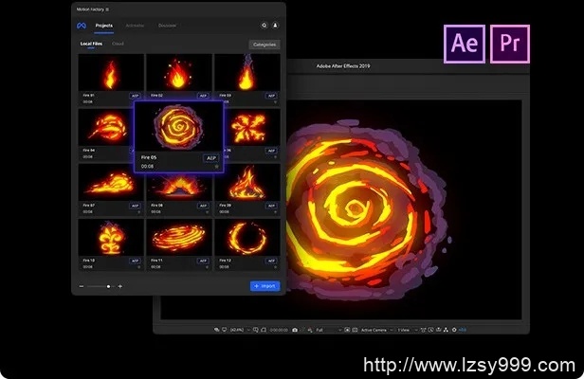Screen dimensions: 584x379
Task: Click the Adobe After Effects Ae badge
Action: [x=462, y=45]
